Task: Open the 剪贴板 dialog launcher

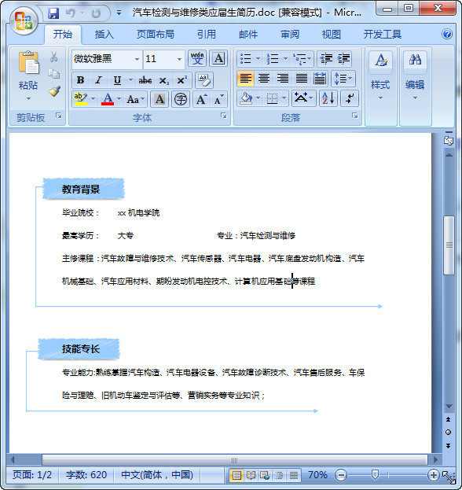Action: pos(59,116)
